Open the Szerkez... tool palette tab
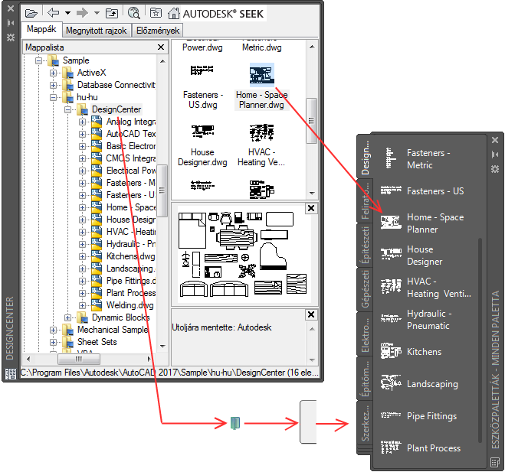The height and width of the screenshot is (472, 505). (x=366, y=423)
